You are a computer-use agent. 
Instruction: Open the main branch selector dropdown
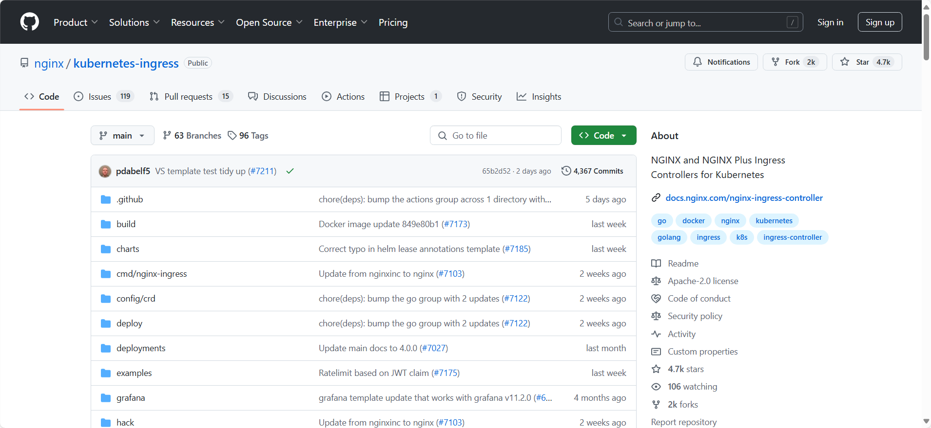(122, 135)
